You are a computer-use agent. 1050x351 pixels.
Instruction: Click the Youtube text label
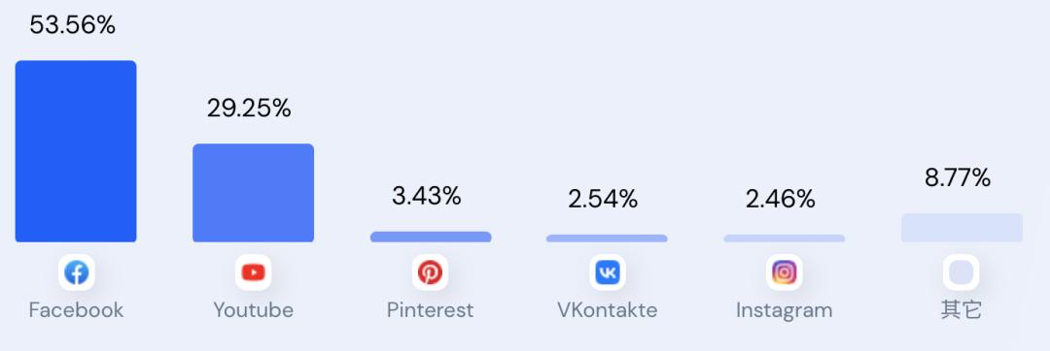click(253, 310)
